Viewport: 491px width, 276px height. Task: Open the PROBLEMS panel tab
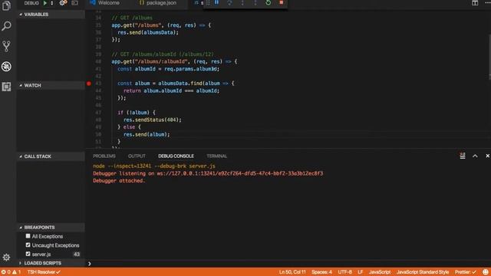point(104,156)
